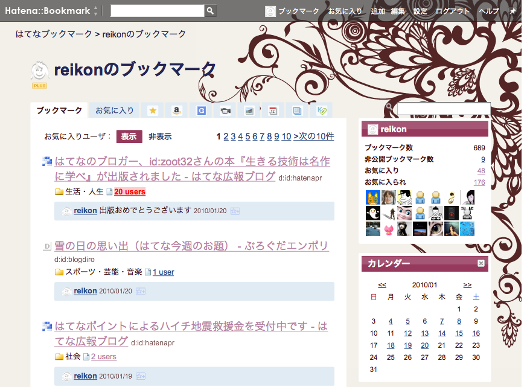Open the 『生きる技術は名作に学べ』 bookmark title

[193, 168]
